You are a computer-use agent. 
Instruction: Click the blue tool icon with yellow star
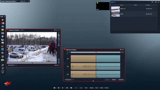point(2,57)
